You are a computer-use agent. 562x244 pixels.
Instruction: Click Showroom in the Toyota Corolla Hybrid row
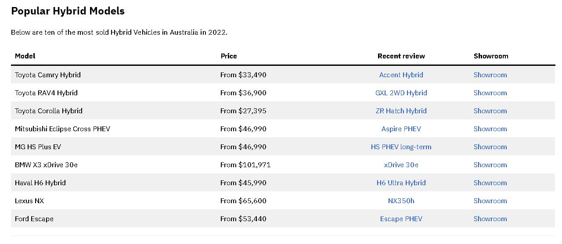click(x=490, y=111)
